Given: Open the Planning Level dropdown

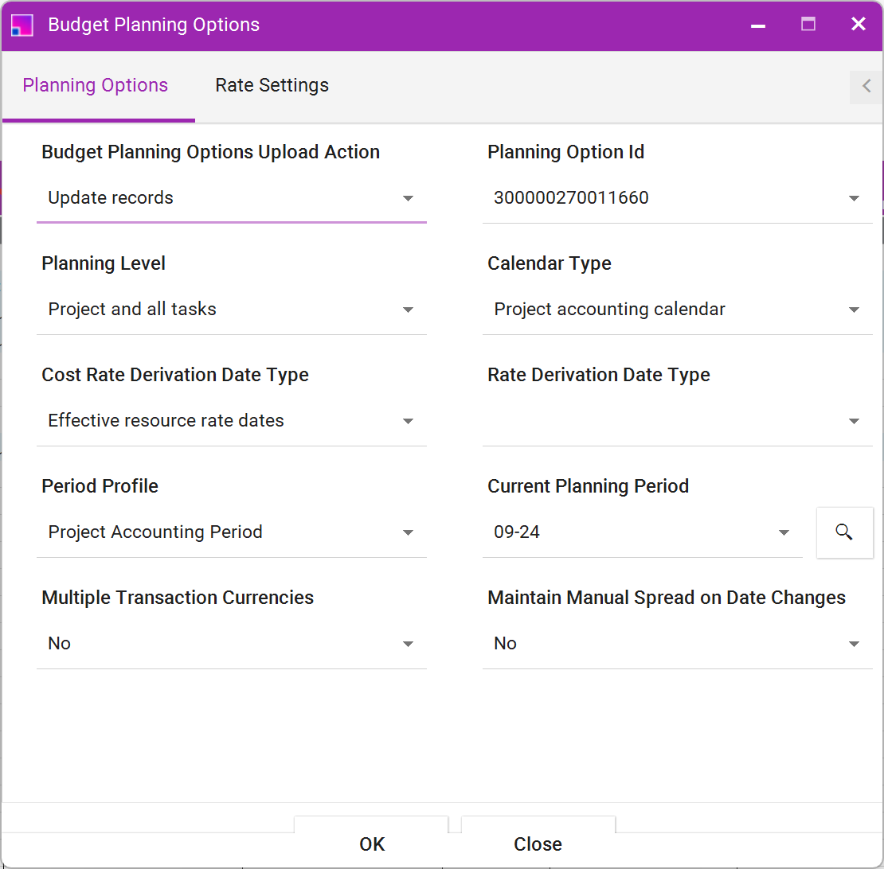Looking at the screenshot, I should pyautogui.click(x=409, y=310).
